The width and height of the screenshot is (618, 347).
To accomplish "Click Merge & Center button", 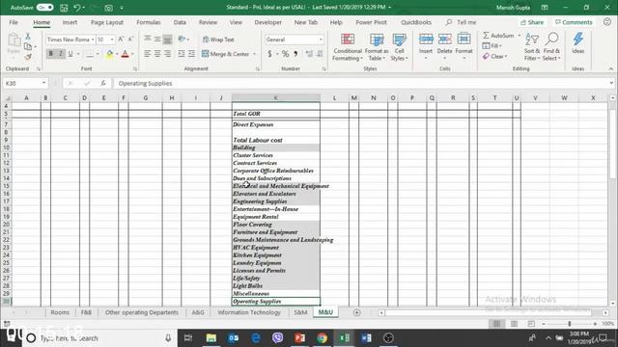I will point(225,54).
